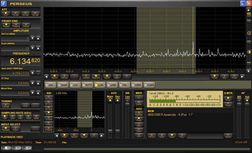Decrease Ref Lev with down arrow
252x153 pixels.
pyautogui.click(x=32, y=38)
